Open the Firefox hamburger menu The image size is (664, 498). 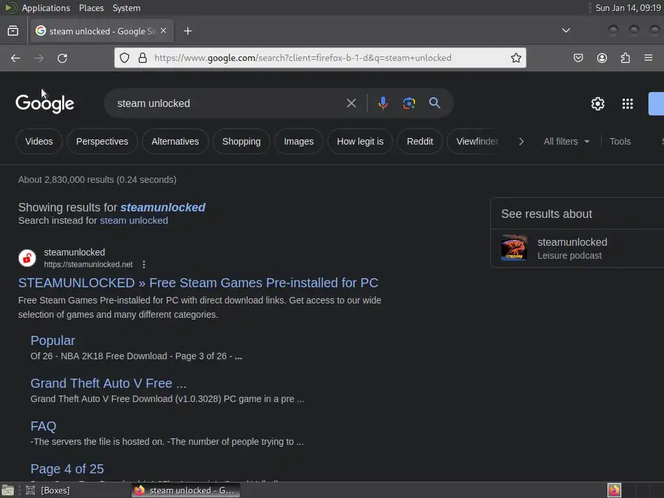(x=648, y=58)
